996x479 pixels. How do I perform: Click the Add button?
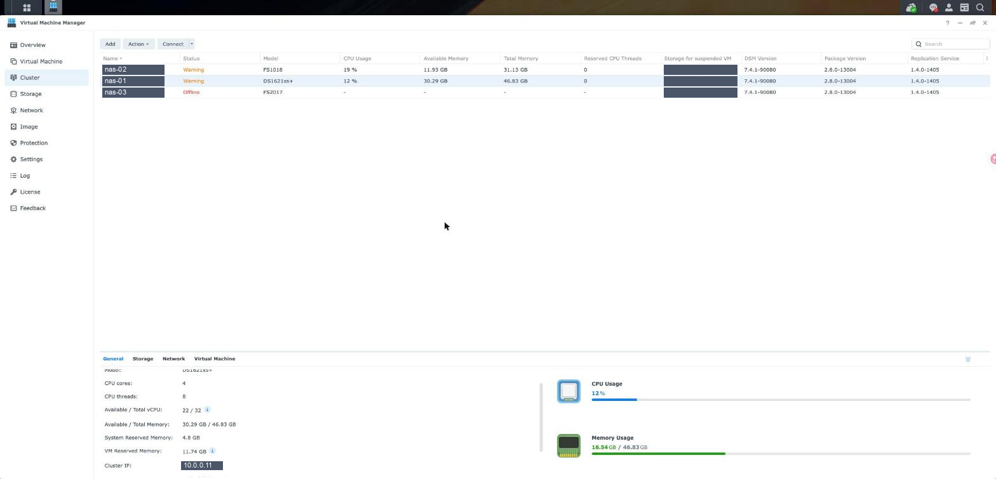(110, 44)
